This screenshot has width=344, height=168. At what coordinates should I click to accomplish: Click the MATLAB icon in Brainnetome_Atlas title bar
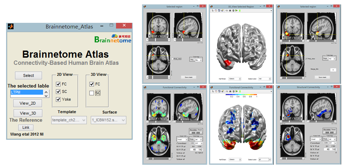click(x=11, y=26)
